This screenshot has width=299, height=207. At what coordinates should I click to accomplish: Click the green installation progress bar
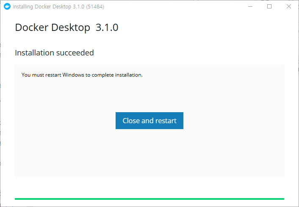[149, 199]
